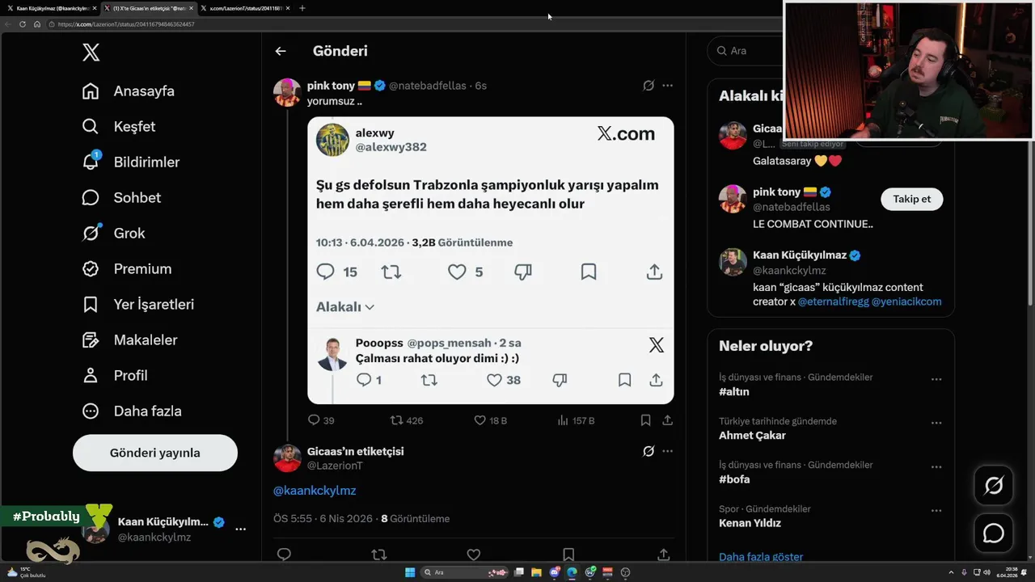
Task: Open the X logo home icon in the sidebar
Action: [x=91, y=53]
